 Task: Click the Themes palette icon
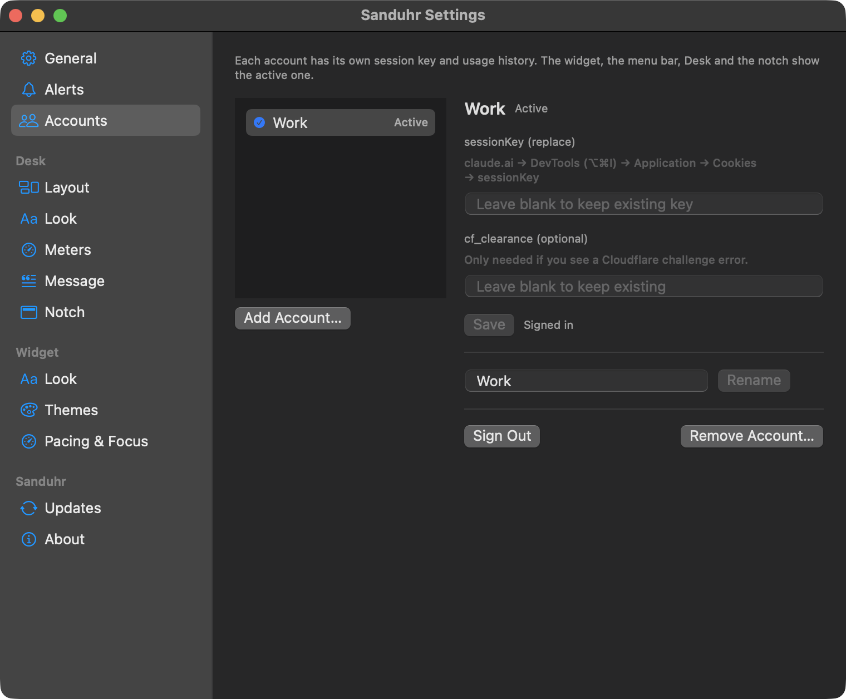tap(29, 410)
